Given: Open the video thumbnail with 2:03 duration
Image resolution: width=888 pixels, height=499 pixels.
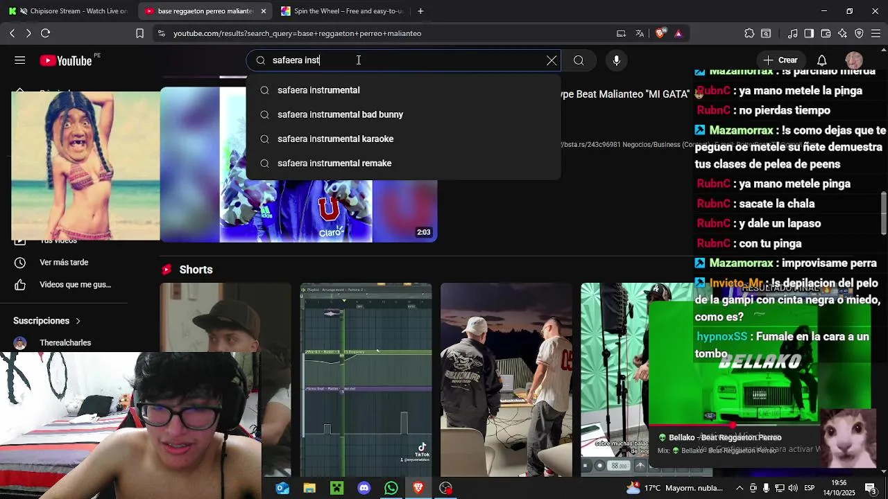Looking at the screenshot, I should point(298,165).
